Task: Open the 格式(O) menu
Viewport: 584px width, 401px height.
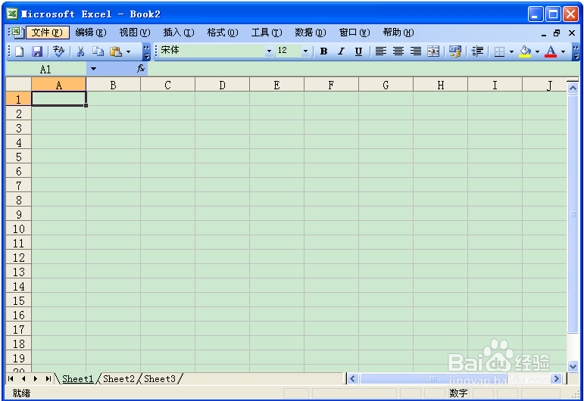Action: point(223,33)
